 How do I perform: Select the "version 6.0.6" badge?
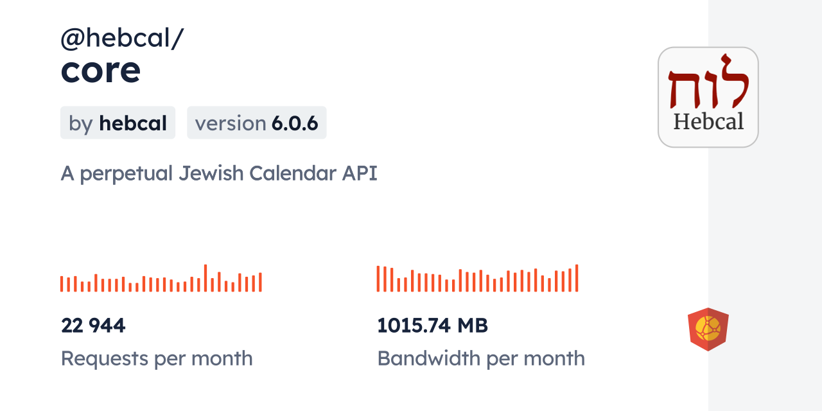pyautogui.click(x=256, y=123)
